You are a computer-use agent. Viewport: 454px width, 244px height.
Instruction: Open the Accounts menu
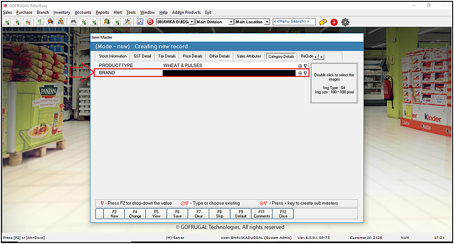tap(83, 12)
